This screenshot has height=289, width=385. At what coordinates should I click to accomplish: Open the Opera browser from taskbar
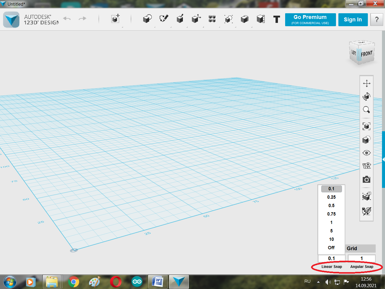pyautogui.click(x=115, y=282)
